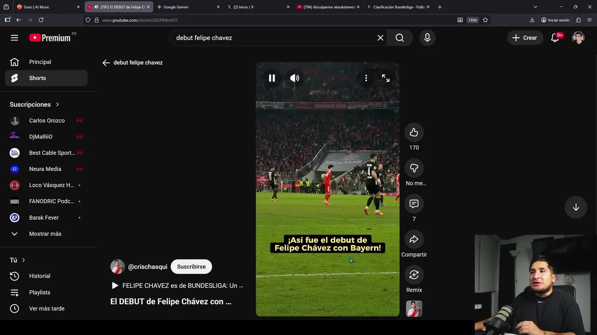Switch to Clasificación Bundesliga tab

399,7
